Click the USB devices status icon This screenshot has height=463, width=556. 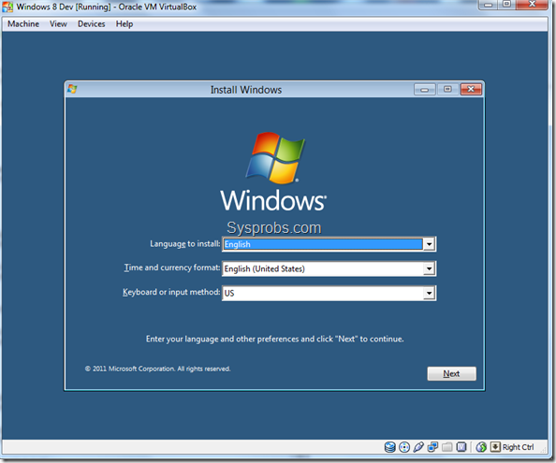coord(418,447)
